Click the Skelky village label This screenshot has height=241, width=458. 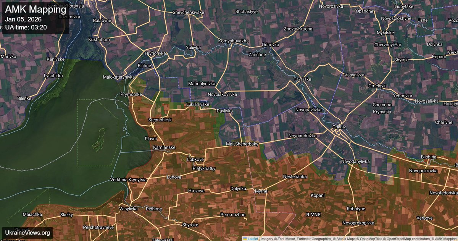(66, 215)
